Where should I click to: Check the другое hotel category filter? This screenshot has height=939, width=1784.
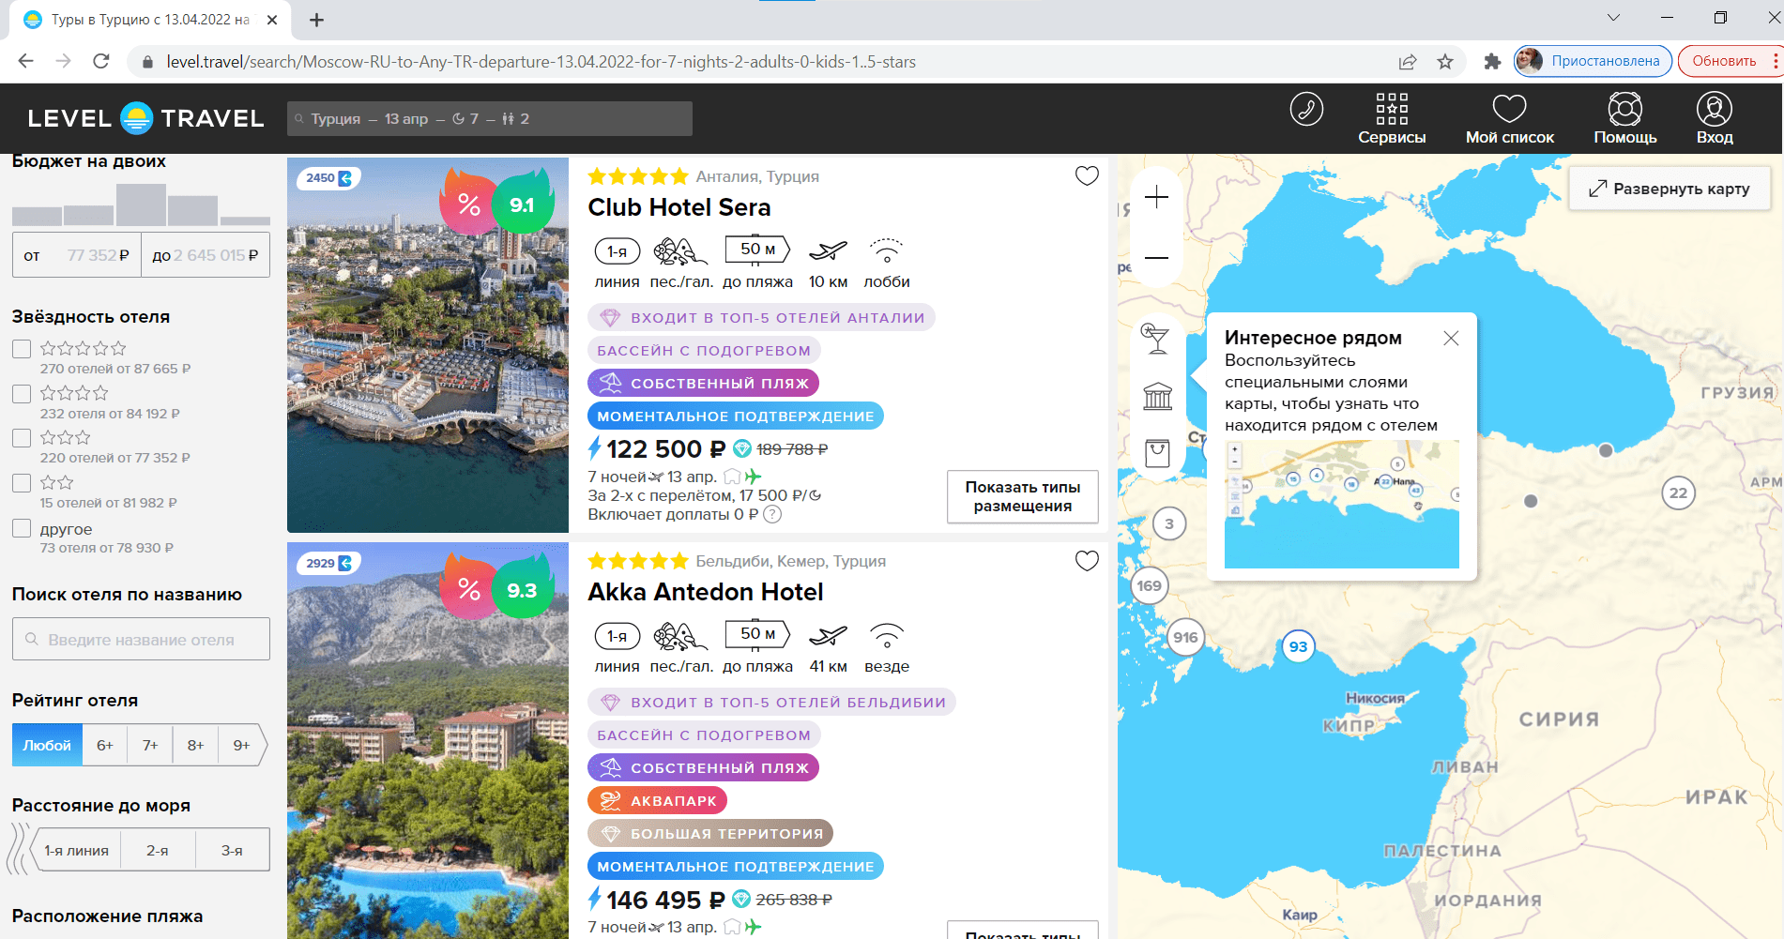(22, 529)
